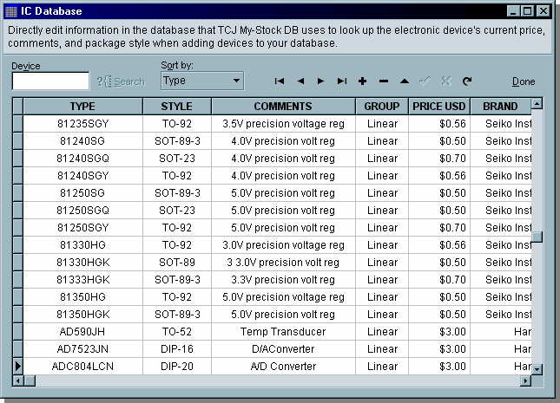This screenshot has height=403, width=560.
Task: Select the 81250SG type cell
Action: pyautogui.click(x=82, y=193)
